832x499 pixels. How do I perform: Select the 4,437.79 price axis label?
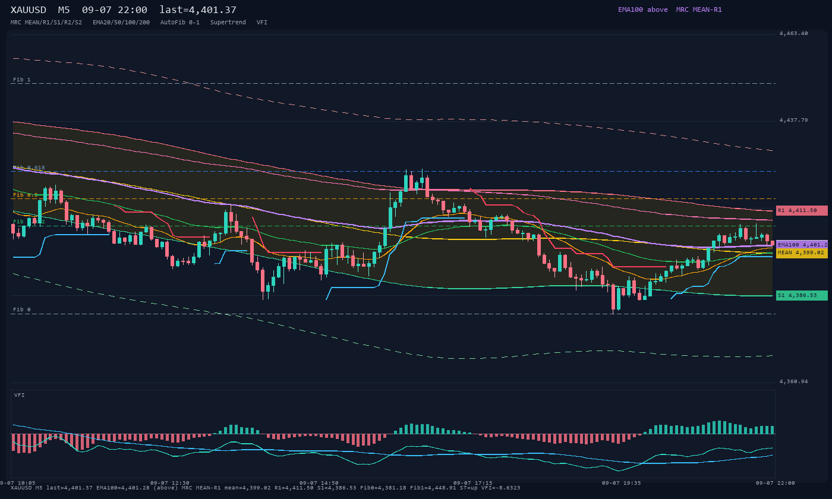[x=794, y=121]
